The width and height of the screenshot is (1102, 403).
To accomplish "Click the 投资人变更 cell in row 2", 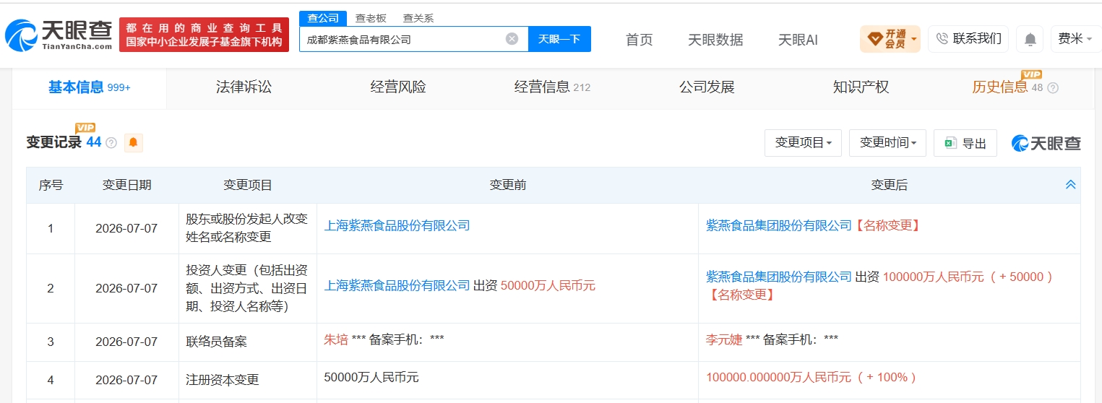I will click(247, 288).
